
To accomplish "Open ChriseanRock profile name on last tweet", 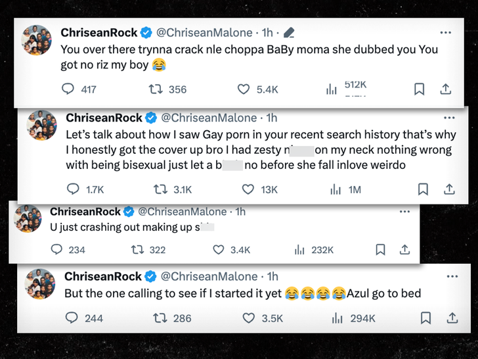I will [103, 277].
